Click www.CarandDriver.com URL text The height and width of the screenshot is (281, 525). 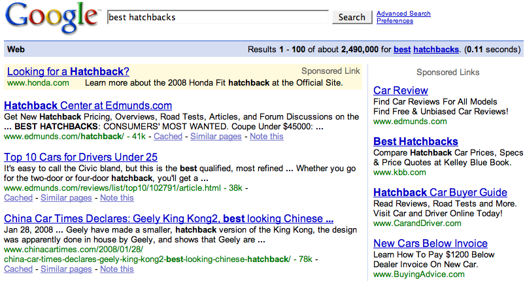pyautogui.click(x=417, y=223)
